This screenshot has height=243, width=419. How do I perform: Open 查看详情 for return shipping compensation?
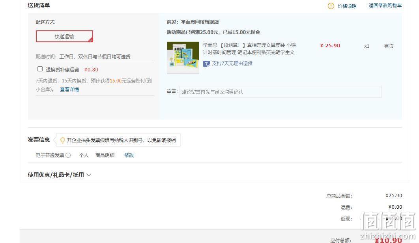coord(69,90)
